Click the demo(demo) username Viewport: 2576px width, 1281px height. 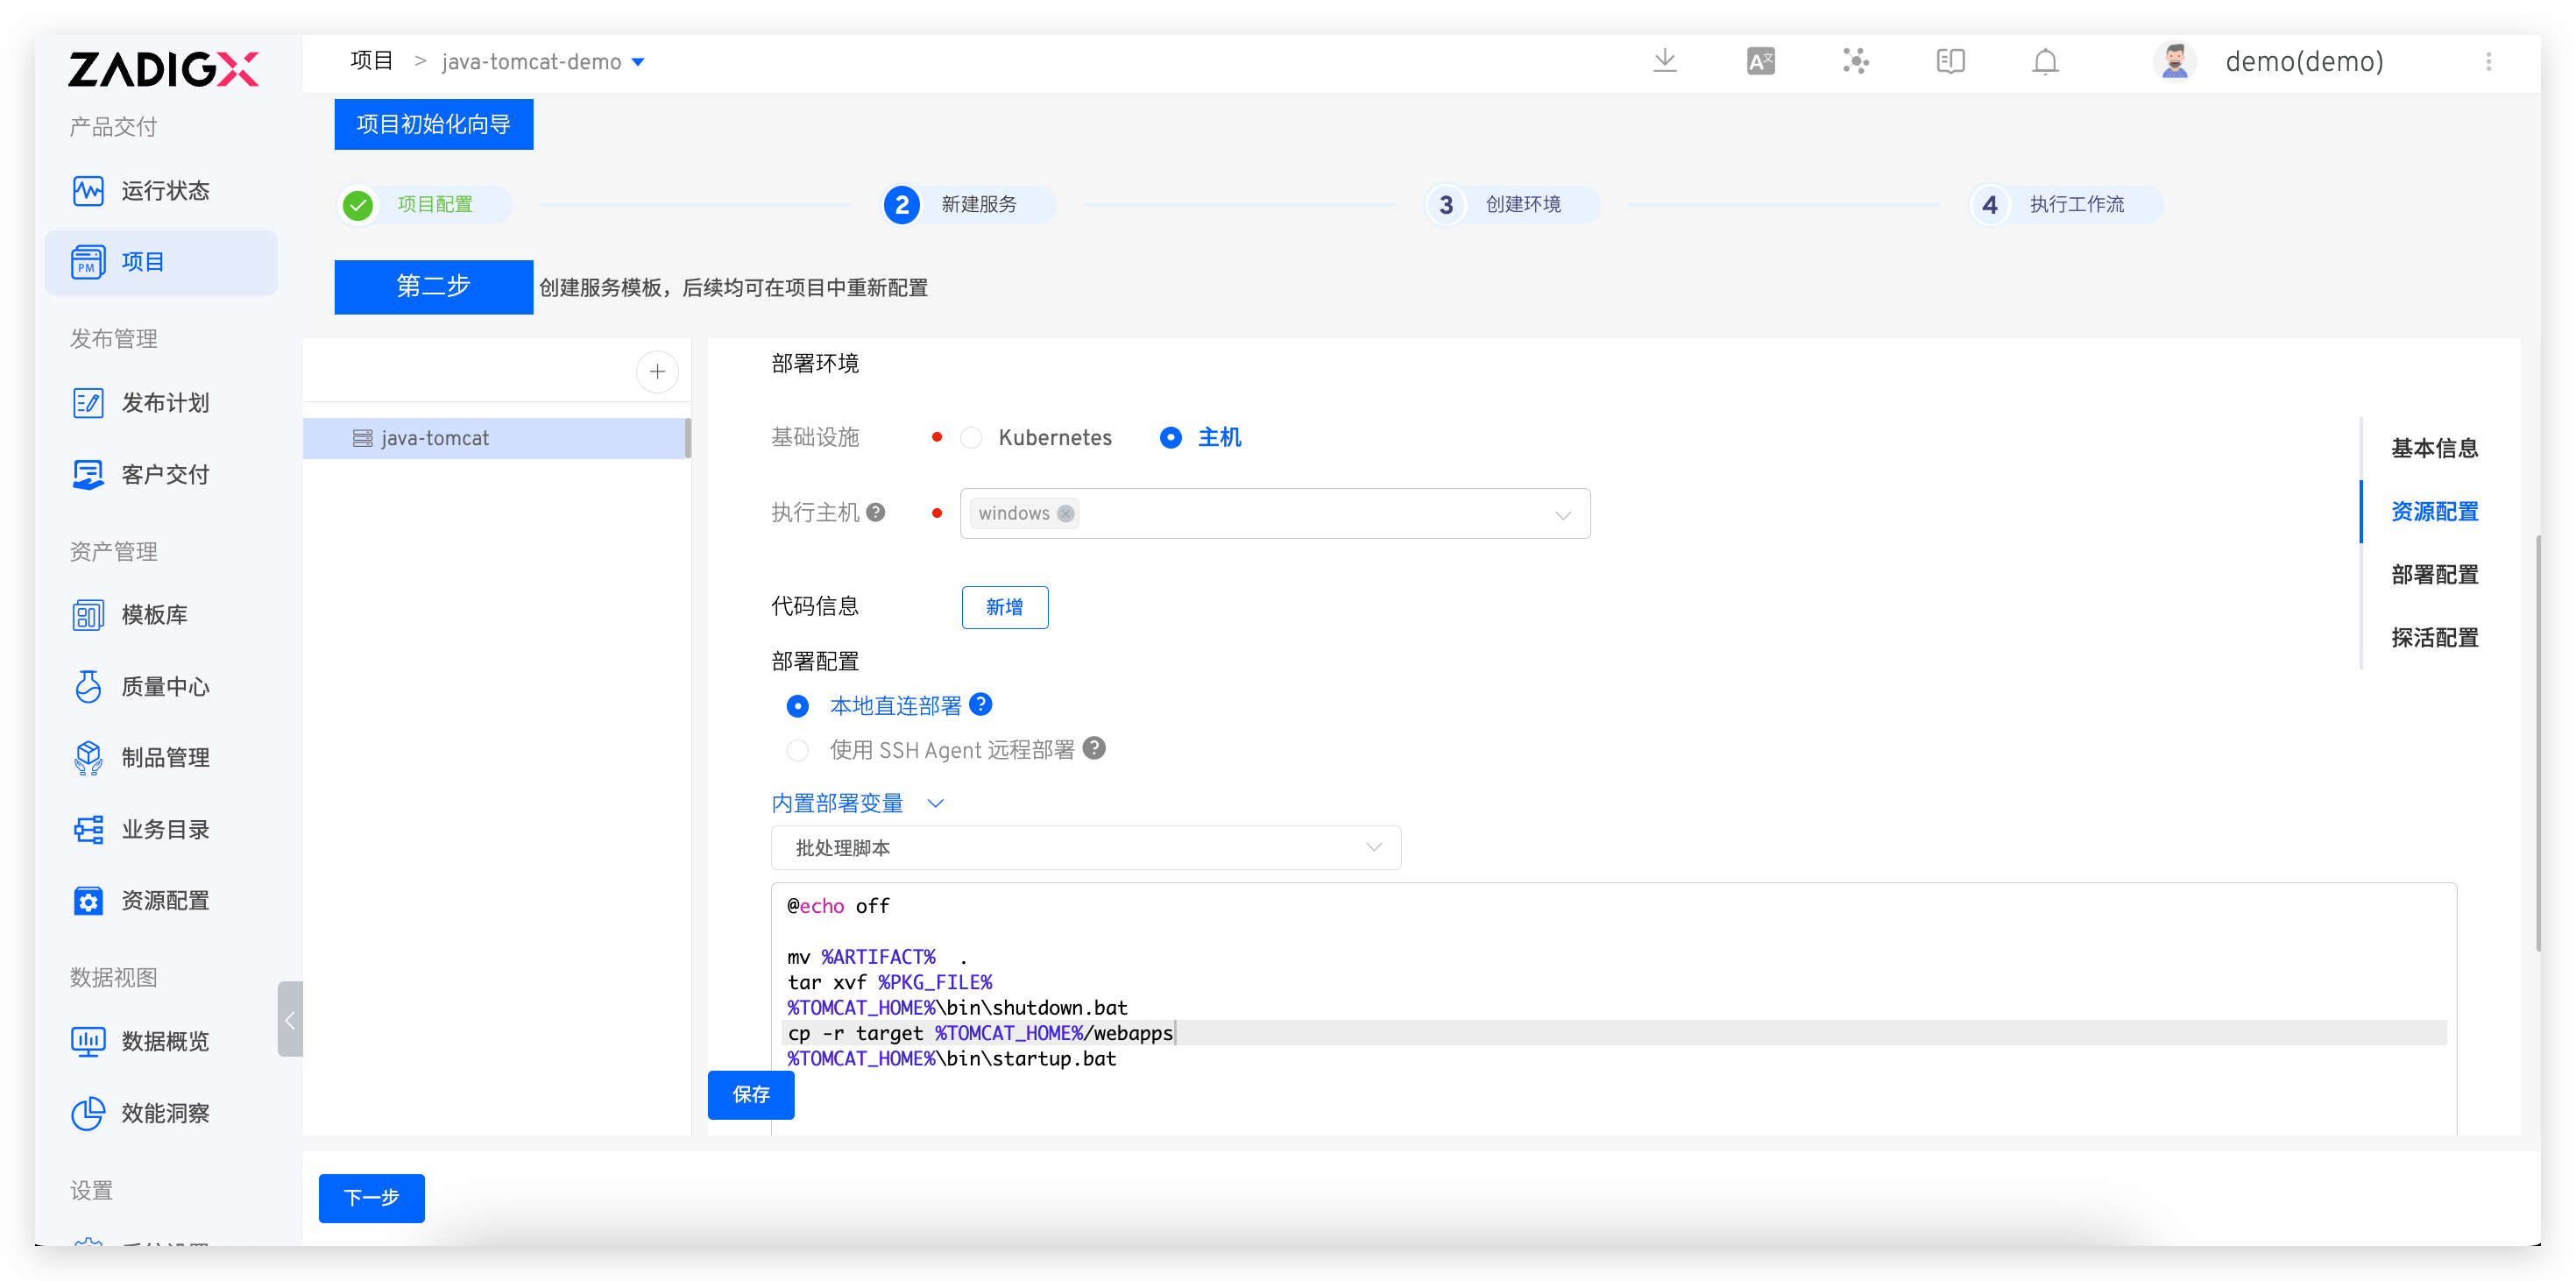point(2304,62)
